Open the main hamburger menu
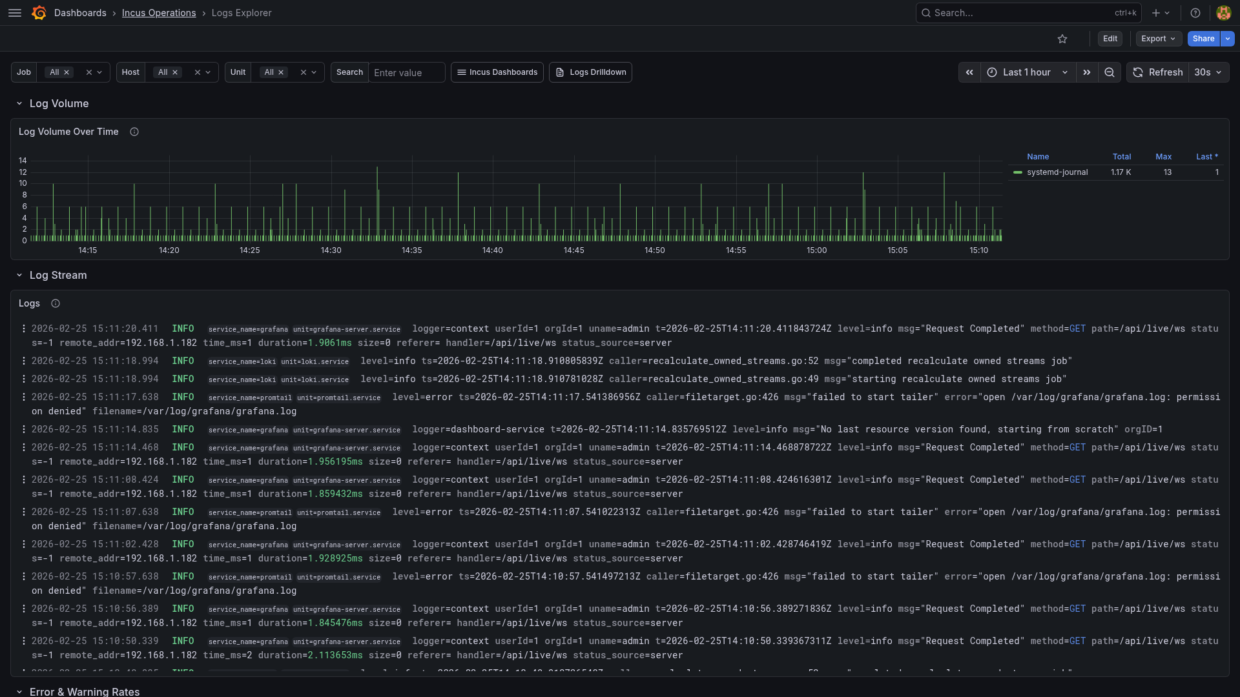 15,13
